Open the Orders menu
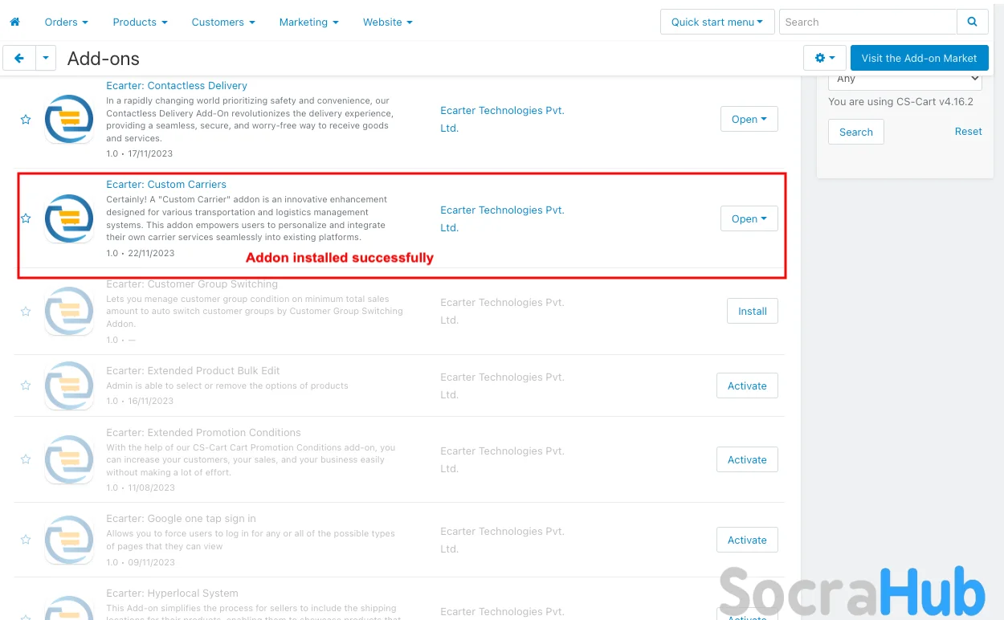 click(67, 22)
